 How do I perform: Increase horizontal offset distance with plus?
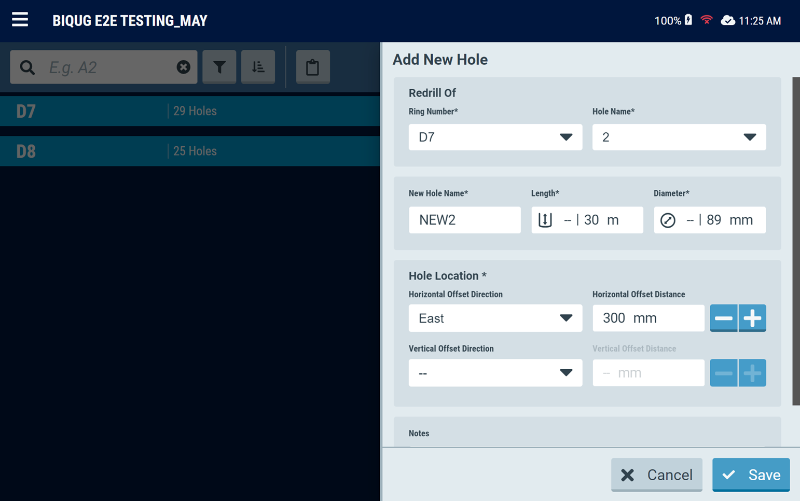752,318
